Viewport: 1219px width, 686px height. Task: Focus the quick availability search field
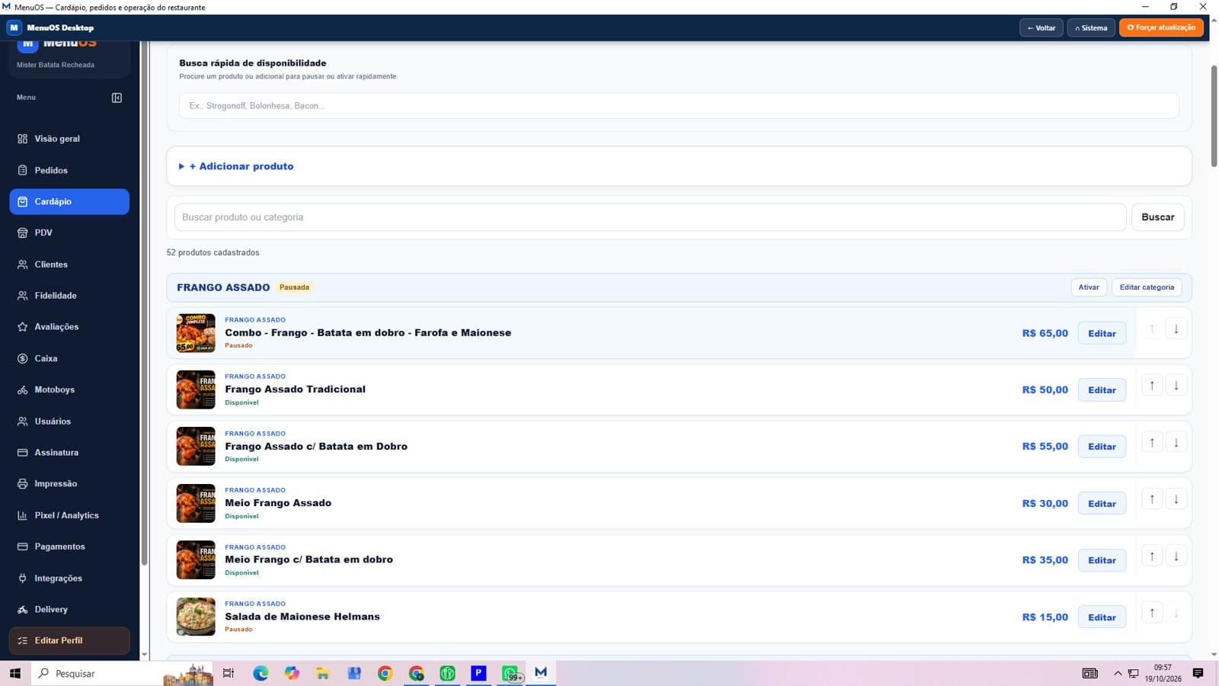coord(679,106)
